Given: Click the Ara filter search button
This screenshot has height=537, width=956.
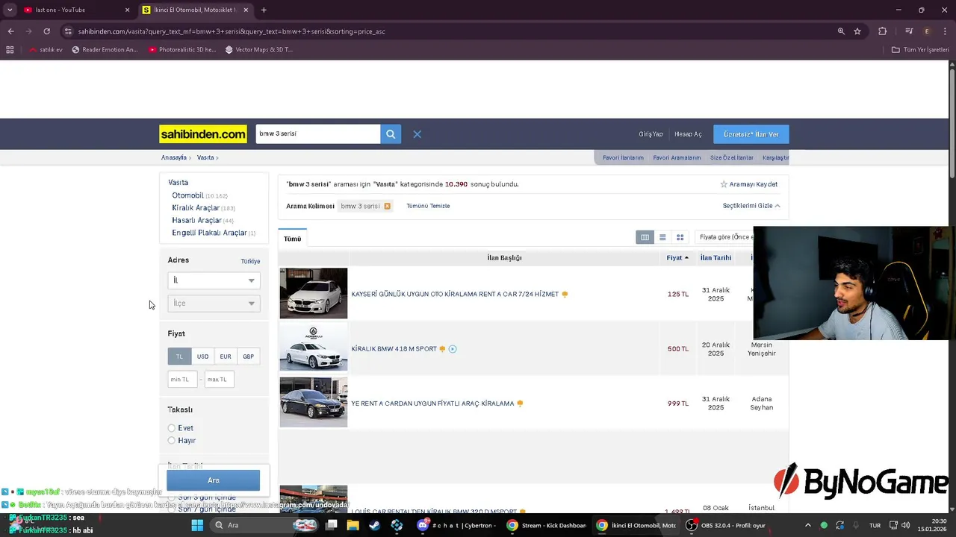Looking at the screenshot, I should [213, 480].
